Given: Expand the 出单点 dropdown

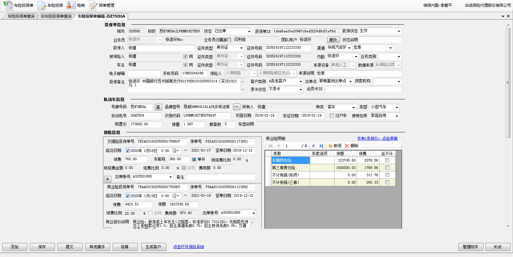Looking at the screenshot, I should [x=350, y=81].
